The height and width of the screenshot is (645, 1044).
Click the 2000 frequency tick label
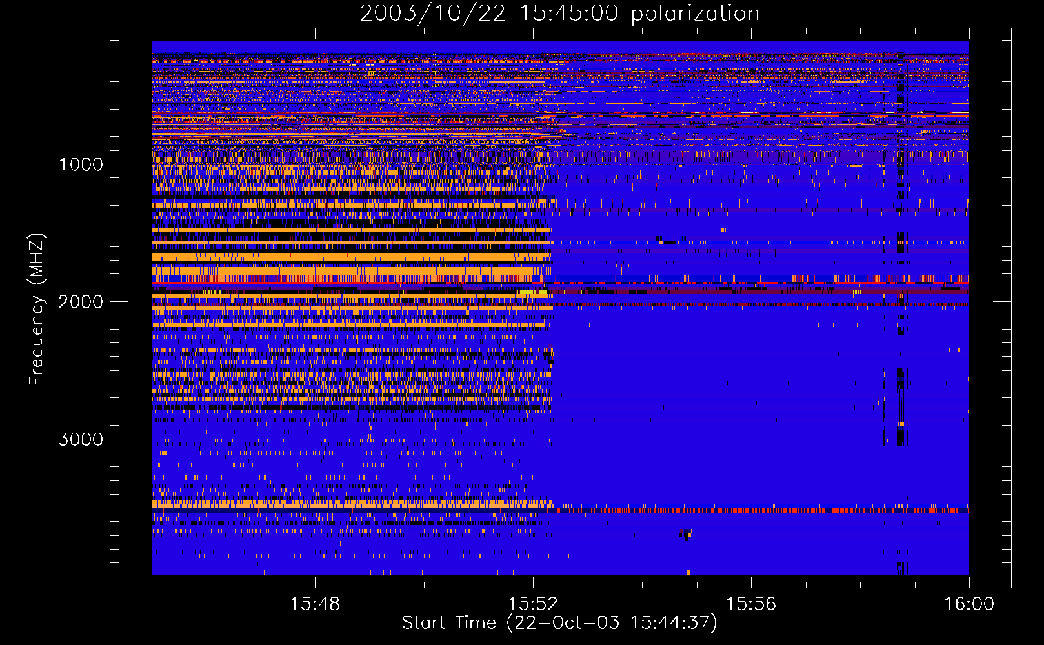[x=81, y=302]
